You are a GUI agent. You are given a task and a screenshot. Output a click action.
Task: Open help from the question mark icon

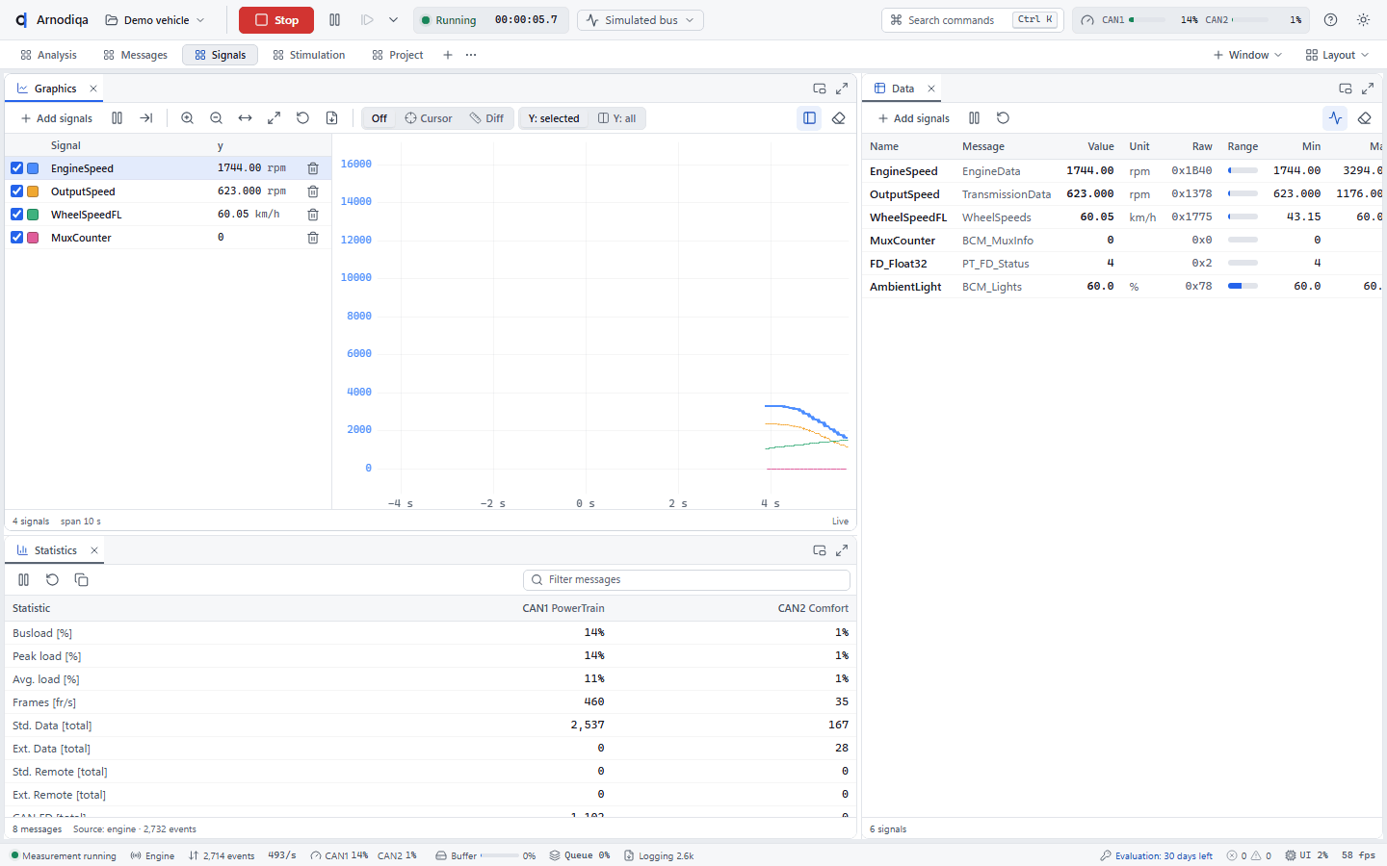1330,20
